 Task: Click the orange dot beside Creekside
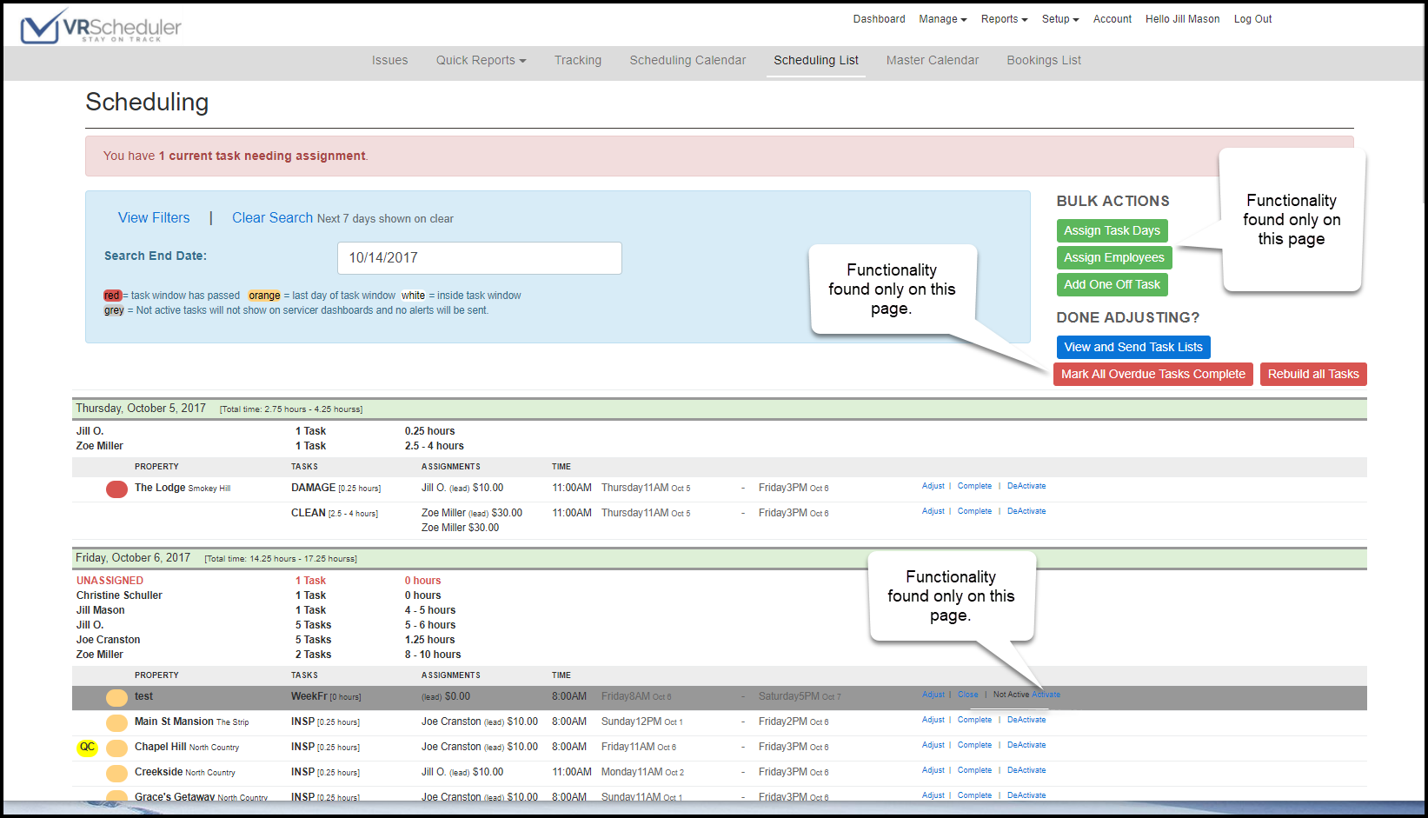pos(116,773)
